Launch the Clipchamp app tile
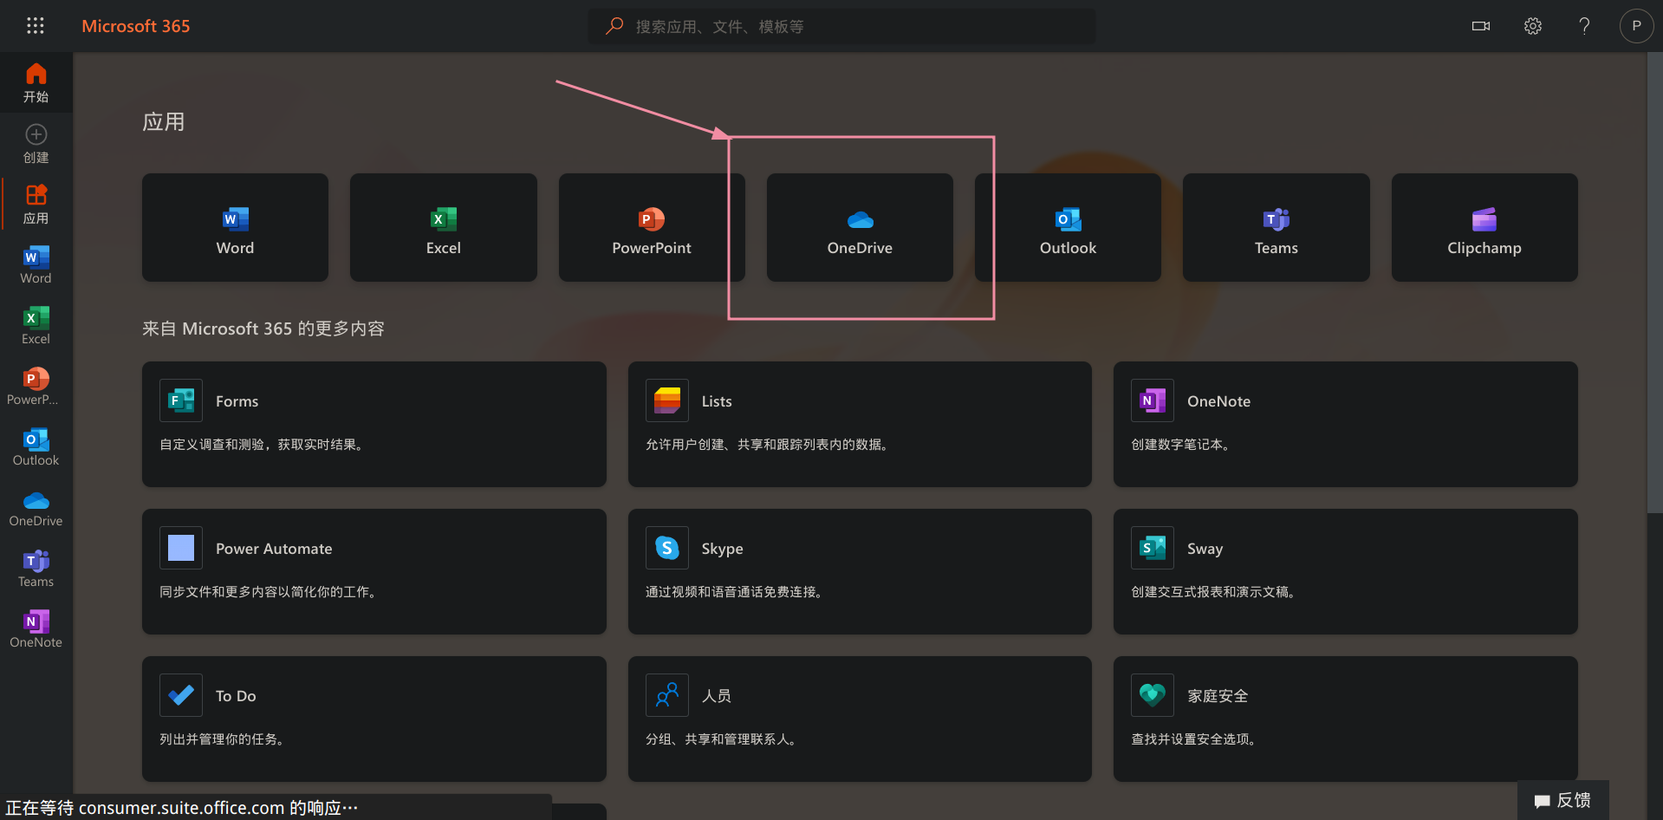This screenshot has width=1663, height=820. click(1484, 227)
